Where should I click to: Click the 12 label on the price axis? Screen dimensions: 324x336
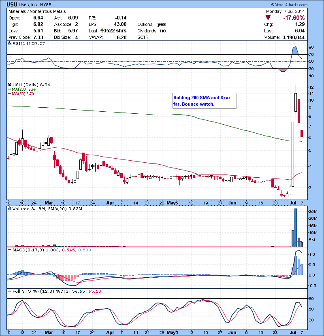tap(311, 87)
